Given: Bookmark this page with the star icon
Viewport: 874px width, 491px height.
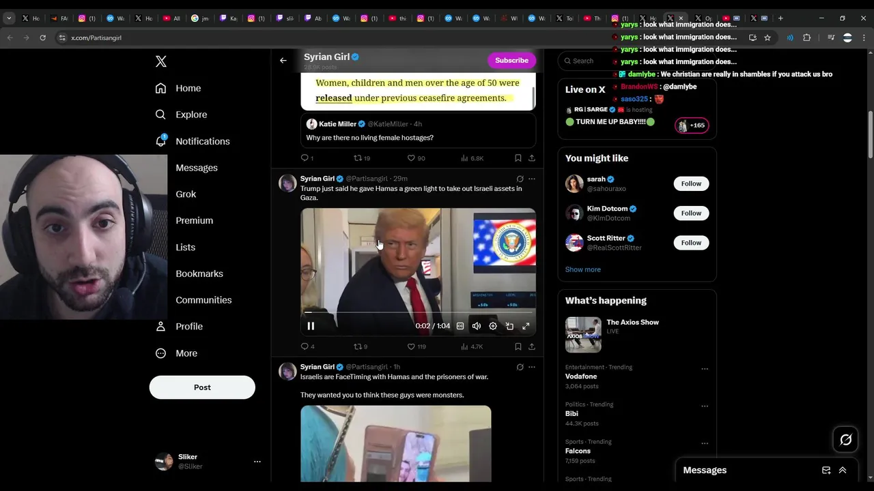Looking at the screenshot, I should (767, 38).
